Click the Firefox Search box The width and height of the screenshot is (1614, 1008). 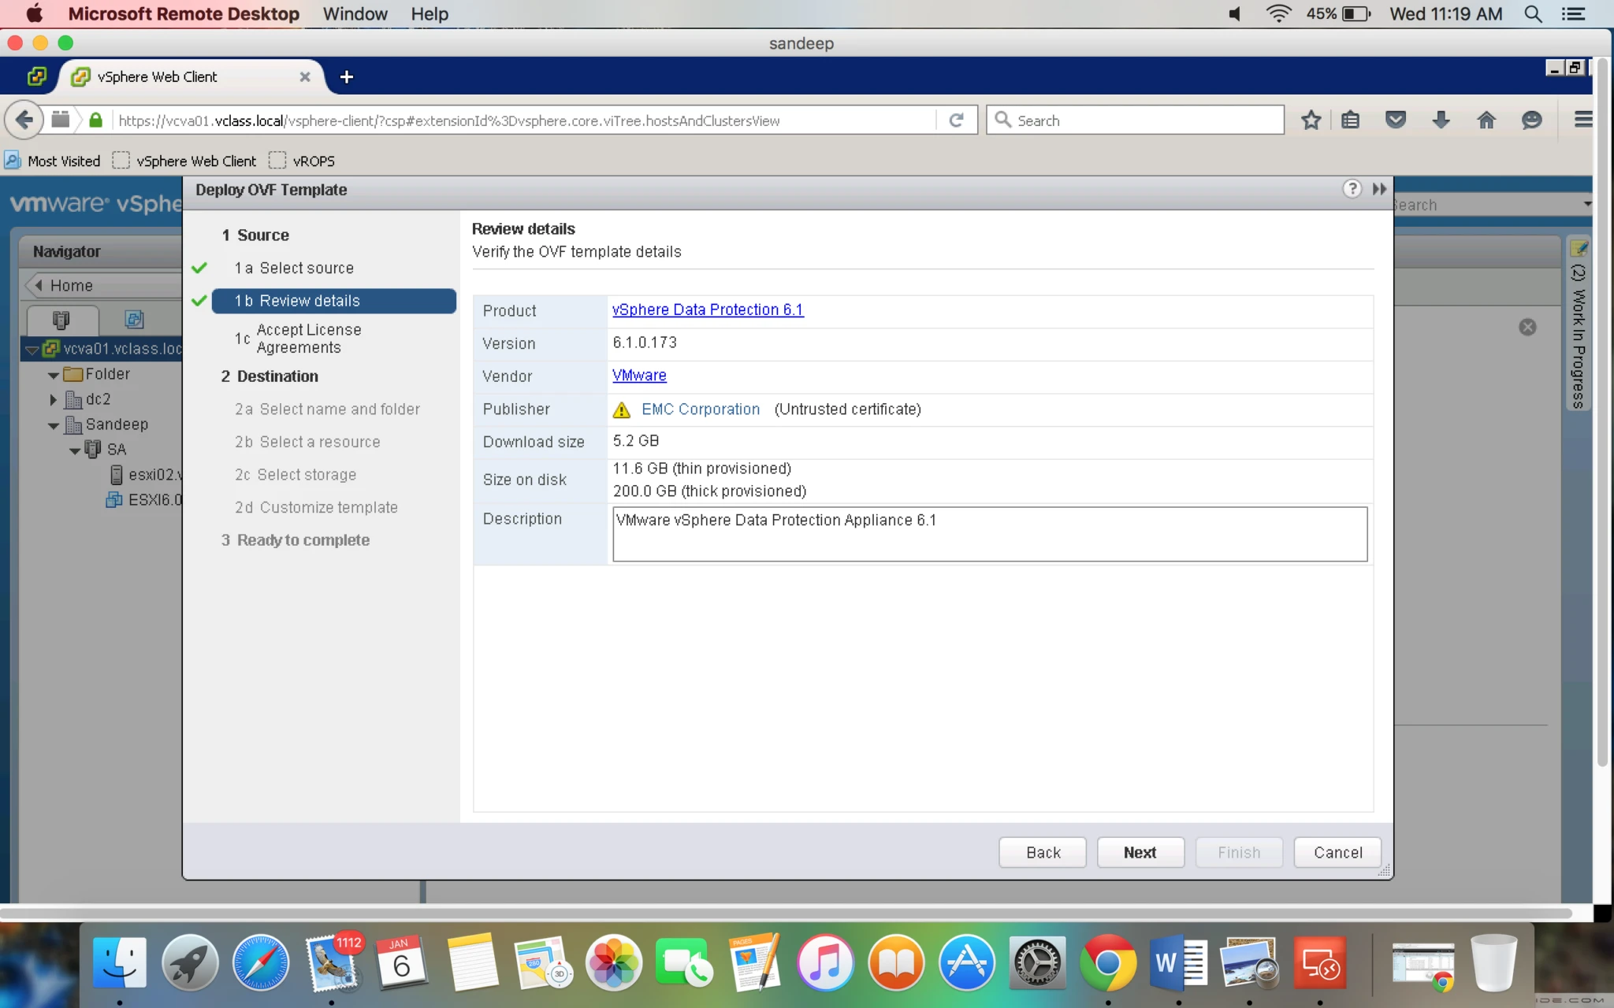[x=1135, y=120]
